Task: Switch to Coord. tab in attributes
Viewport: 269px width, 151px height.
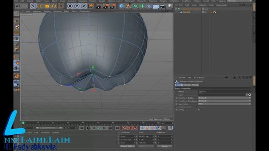Action: point(187,85)
